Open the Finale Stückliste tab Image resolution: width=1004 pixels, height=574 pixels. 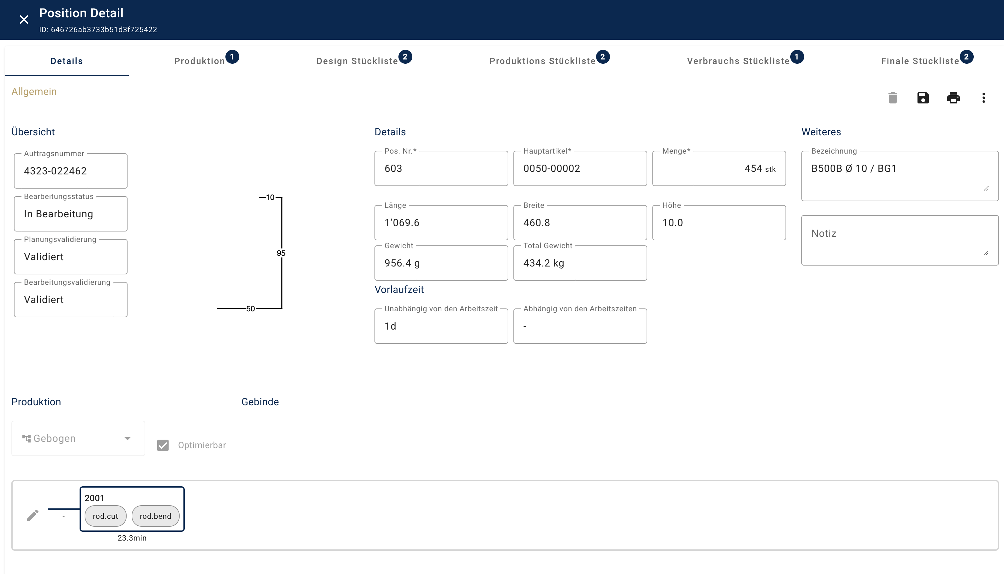point(920,61)
